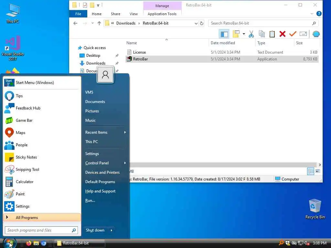Click the Search RetroBar.64-bit field
Viewport: 331px width, 248px height.
263,23
